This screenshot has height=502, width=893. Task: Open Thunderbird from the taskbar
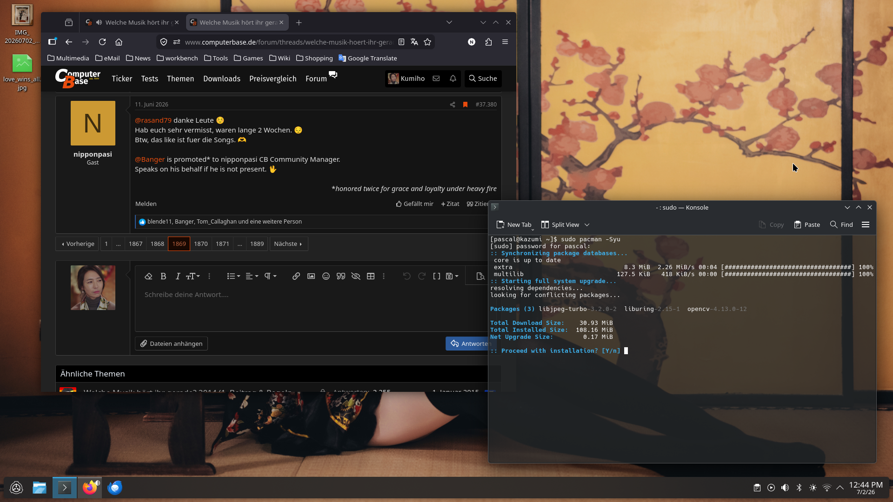click(115, 488)
